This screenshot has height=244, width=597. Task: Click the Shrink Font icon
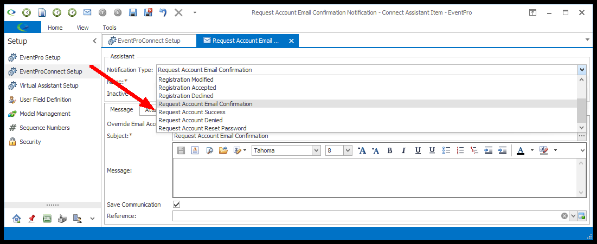pyautogui.click(x=376, y=150)
